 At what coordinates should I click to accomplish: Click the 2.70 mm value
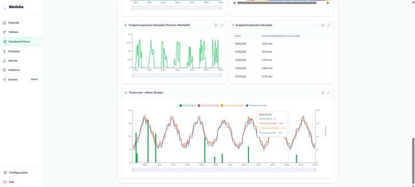(267, 76)
